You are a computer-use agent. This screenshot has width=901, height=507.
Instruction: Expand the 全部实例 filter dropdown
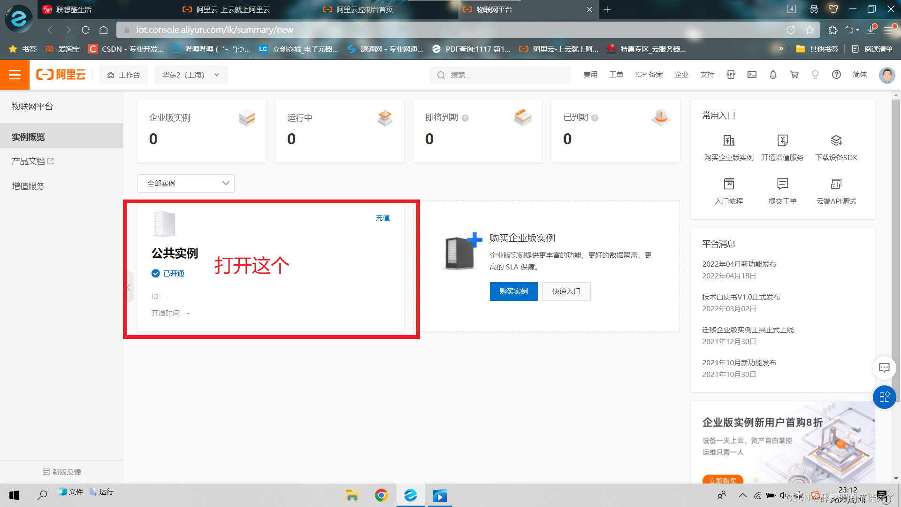186,184
